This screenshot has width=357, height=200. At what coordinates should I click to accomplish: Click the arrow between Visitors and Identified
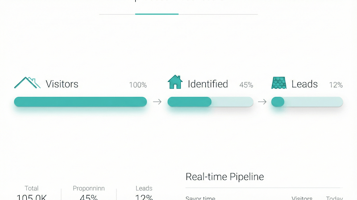(157, 102)
